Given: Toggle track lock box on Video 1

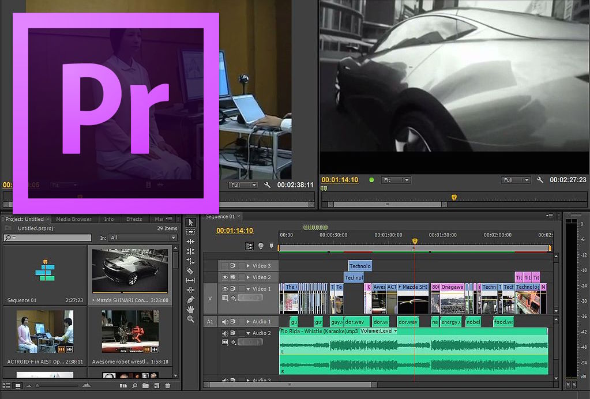Looking at the screenshot, I should 241,288.
